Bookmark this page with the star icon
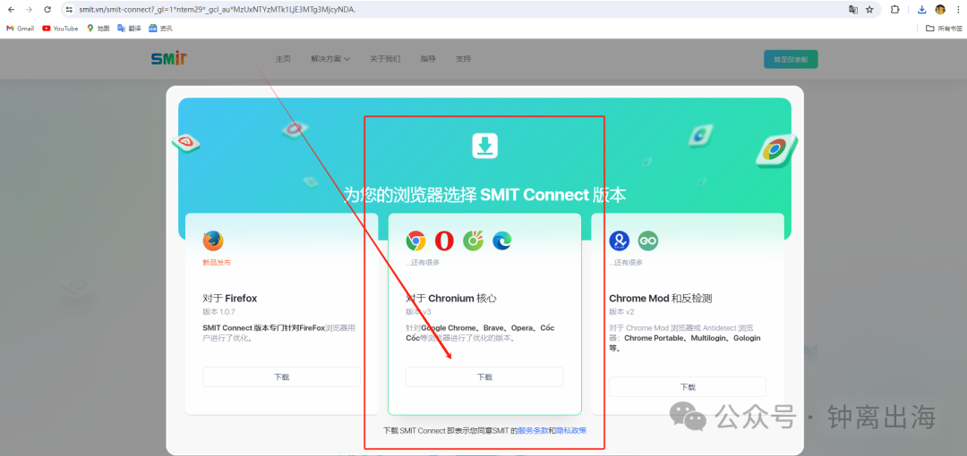 (869, 9)
